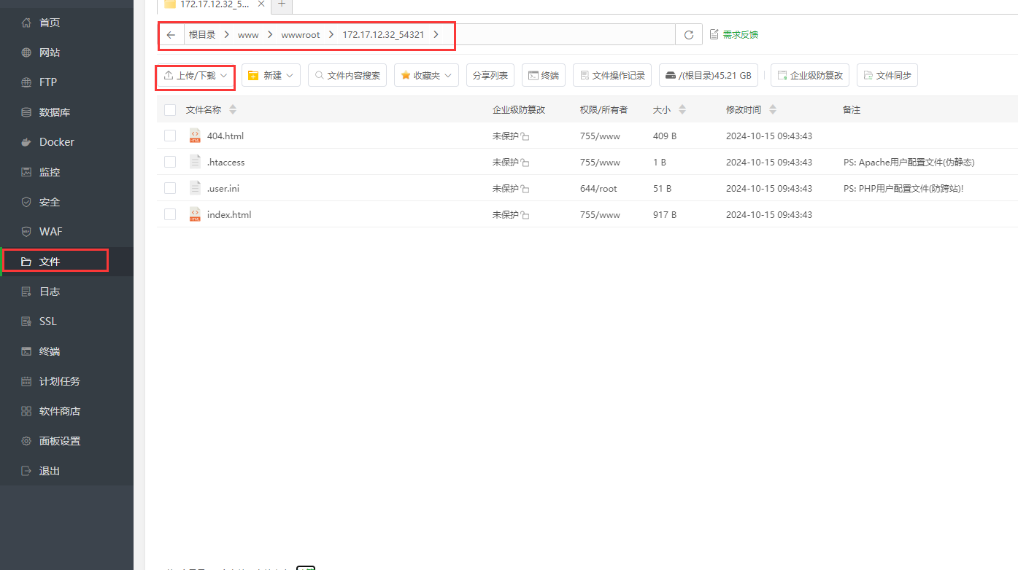Click wwwroot in the breadcrumb path
Viewport: 1018px width, 570px height.
301,34
